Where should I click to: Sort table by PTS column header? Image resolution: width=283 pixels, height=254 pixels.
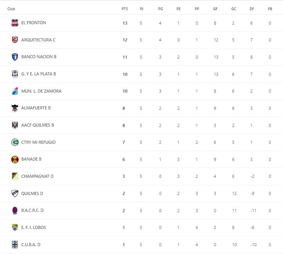pos(125,9)
